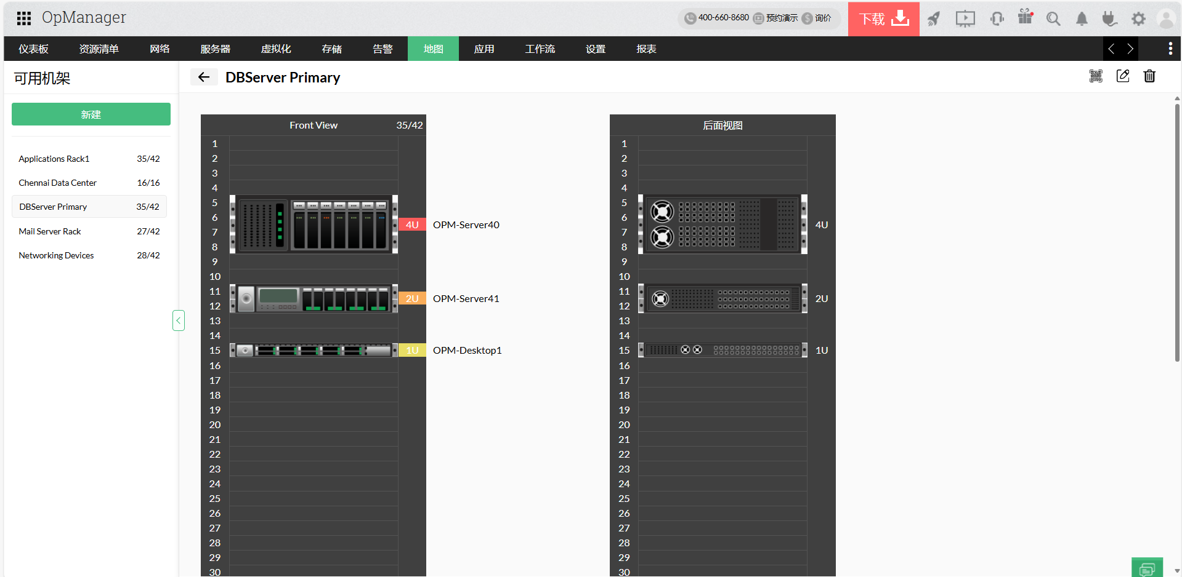Click the orange 2U status badge
1182x577 pixels.
412,298
